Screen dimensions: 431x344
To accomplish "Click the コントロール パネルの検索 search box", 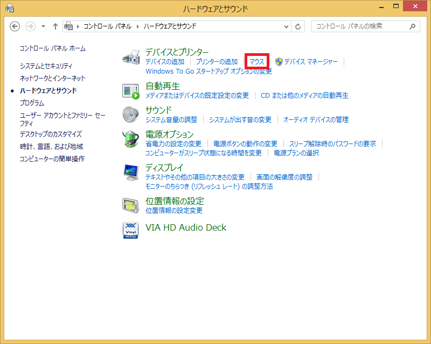I will click(361, 26).
